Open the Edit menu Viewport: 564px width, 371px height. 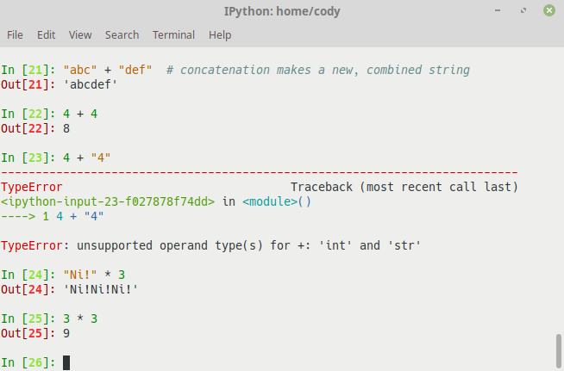(46, 35)
